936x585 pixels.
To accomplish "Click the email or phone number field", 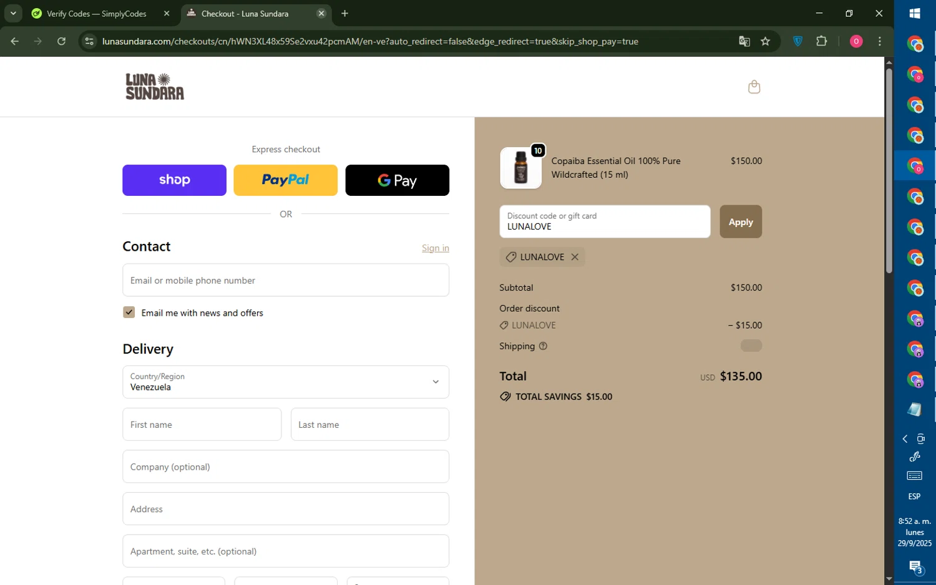I will coord(286,280).
